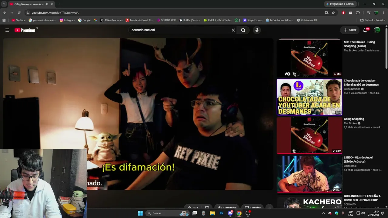Mute the audio on the YouTube tab
The image size is (388, 218).
pyautogui.click(x=47, y=4)
